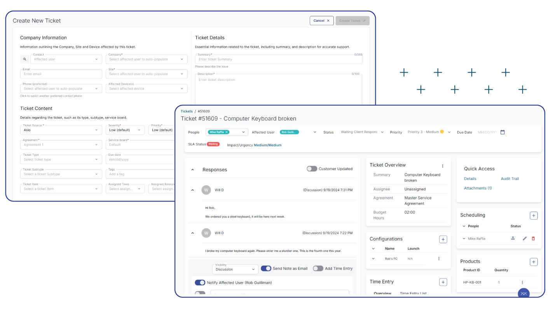The height and width of the screenshot is (311, 560).
Task: Open the Time Entry List tab
Action: pos(413,293)
